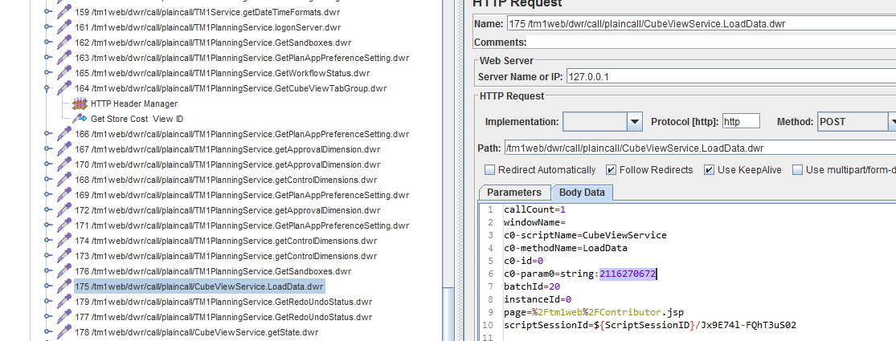Click sampler icon of 159 getDateTimeFormats.dwr
This screenshot has height=341, width=896.
click(64, 11)
